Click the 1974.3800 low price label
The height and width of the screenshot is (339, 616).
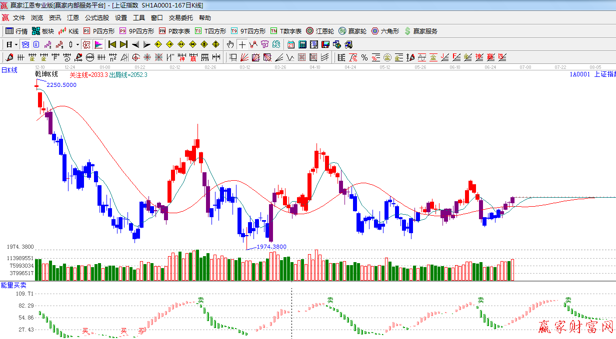point(271,247)
